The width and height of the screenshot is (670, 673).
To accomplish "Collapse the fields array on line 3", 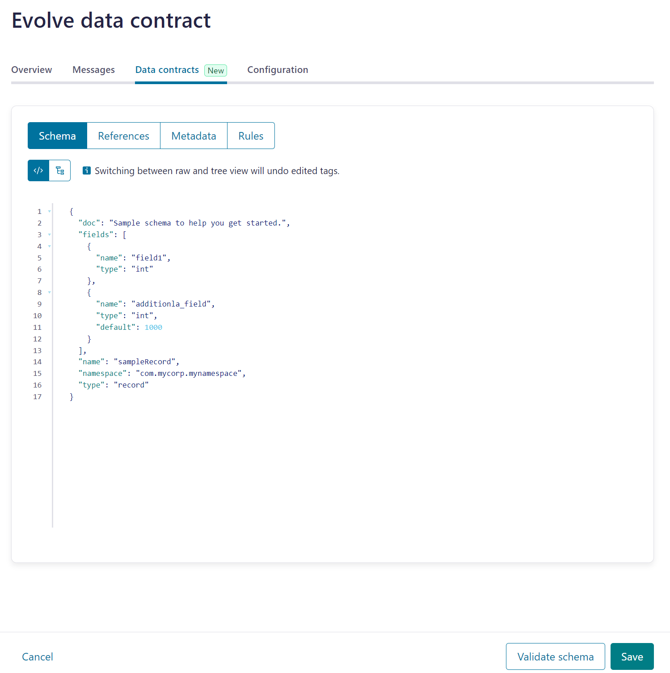I will click(49, 234).
